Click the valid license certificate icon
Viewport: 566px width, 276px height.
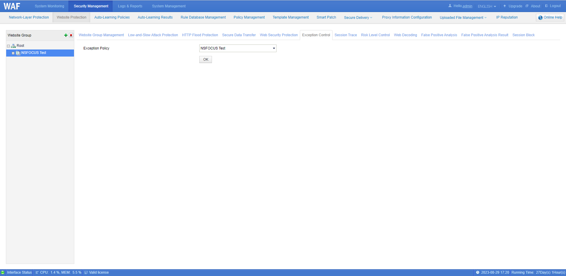tap(86, 272)
